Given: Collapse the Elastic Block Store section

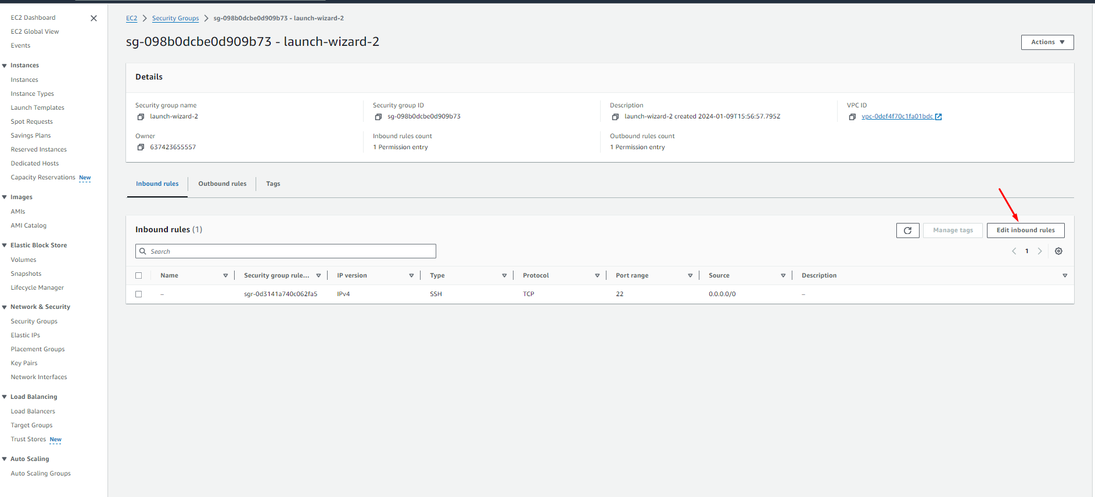Looking at the screenshot, I should (x=5, y=246).
